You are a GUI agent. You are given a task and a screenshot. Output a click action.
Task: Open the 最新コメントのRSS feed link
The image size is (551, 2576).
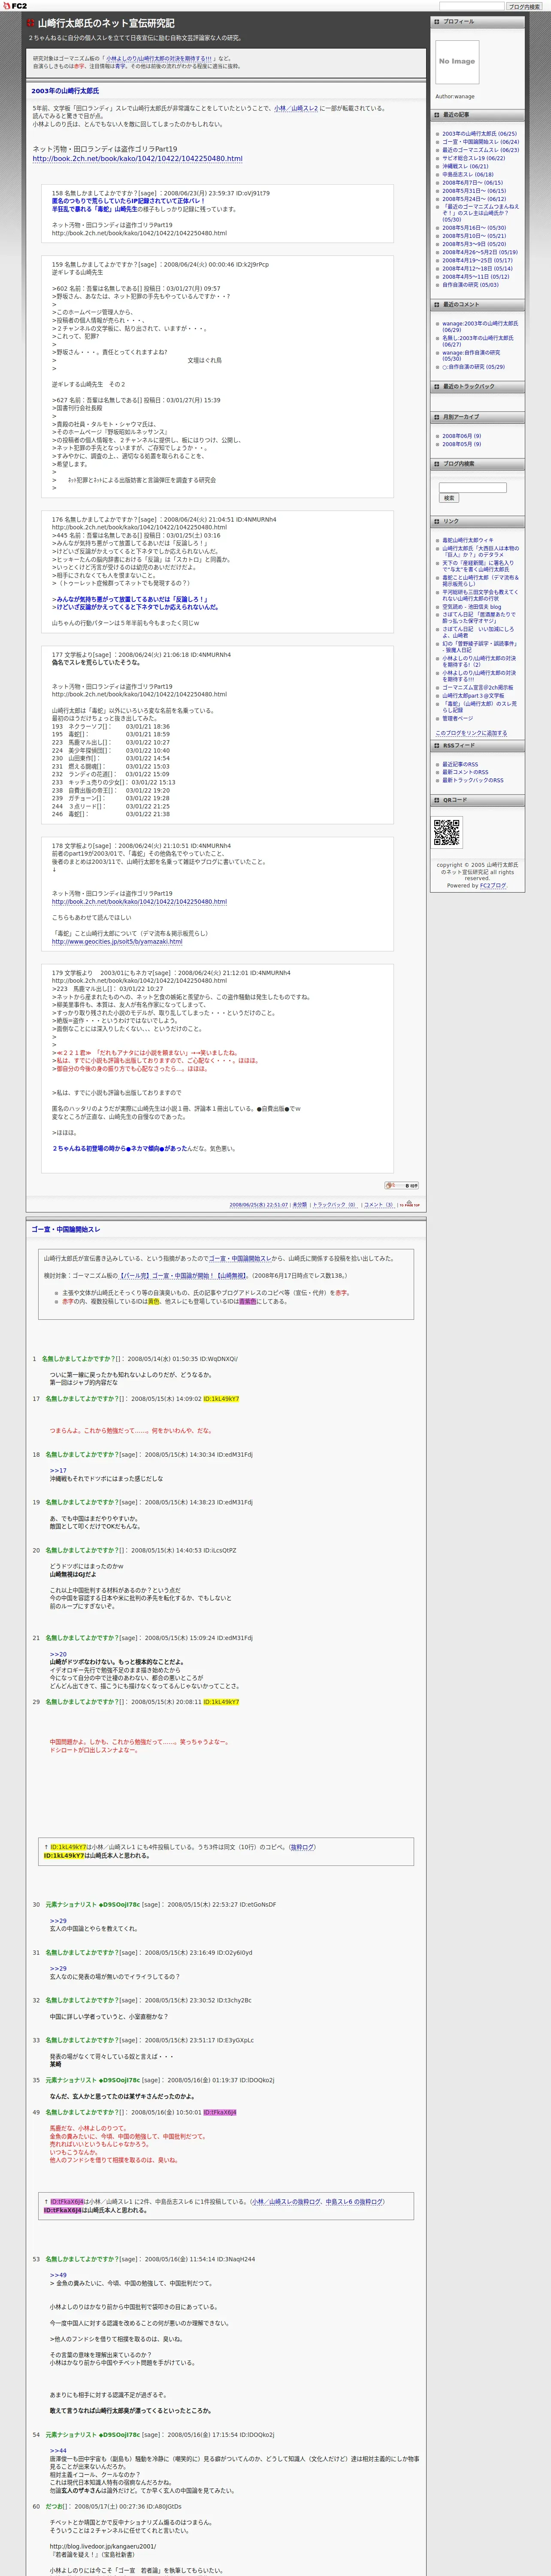pyautogui.click(x=466, y=772)
